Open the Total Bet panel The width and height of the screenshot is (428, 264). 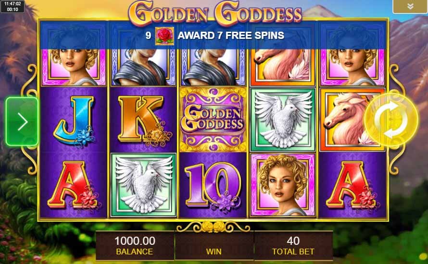(293, 246)
